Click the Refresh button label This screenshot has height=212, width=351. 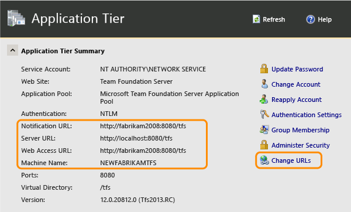[274, 19]
